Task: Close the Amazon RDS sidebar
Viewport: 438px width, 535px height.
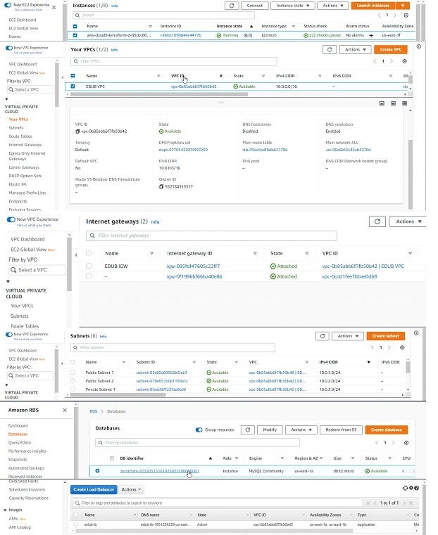Action: [x=65, y=410]
